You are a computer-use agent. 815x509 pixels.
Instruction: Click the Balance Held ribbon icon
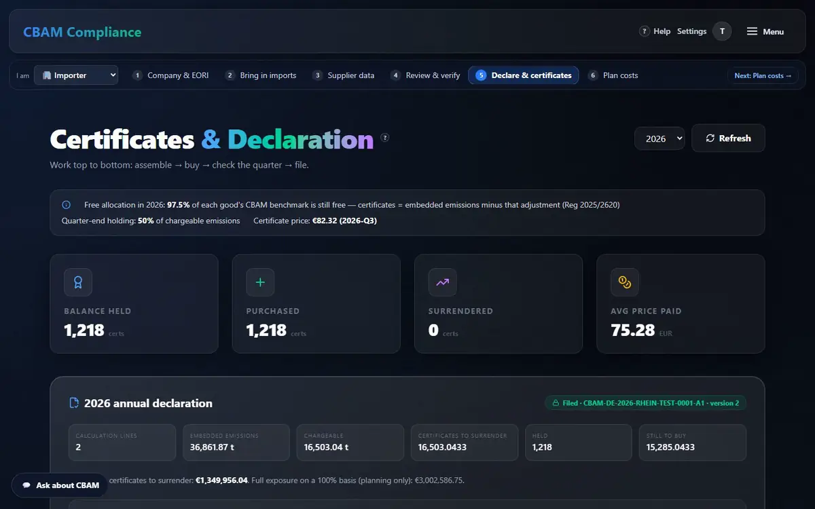click(x=78, y=282)
